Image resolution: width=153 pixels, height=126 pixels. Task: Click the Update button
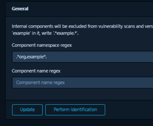pyautogui.click(x=27, y=110)
